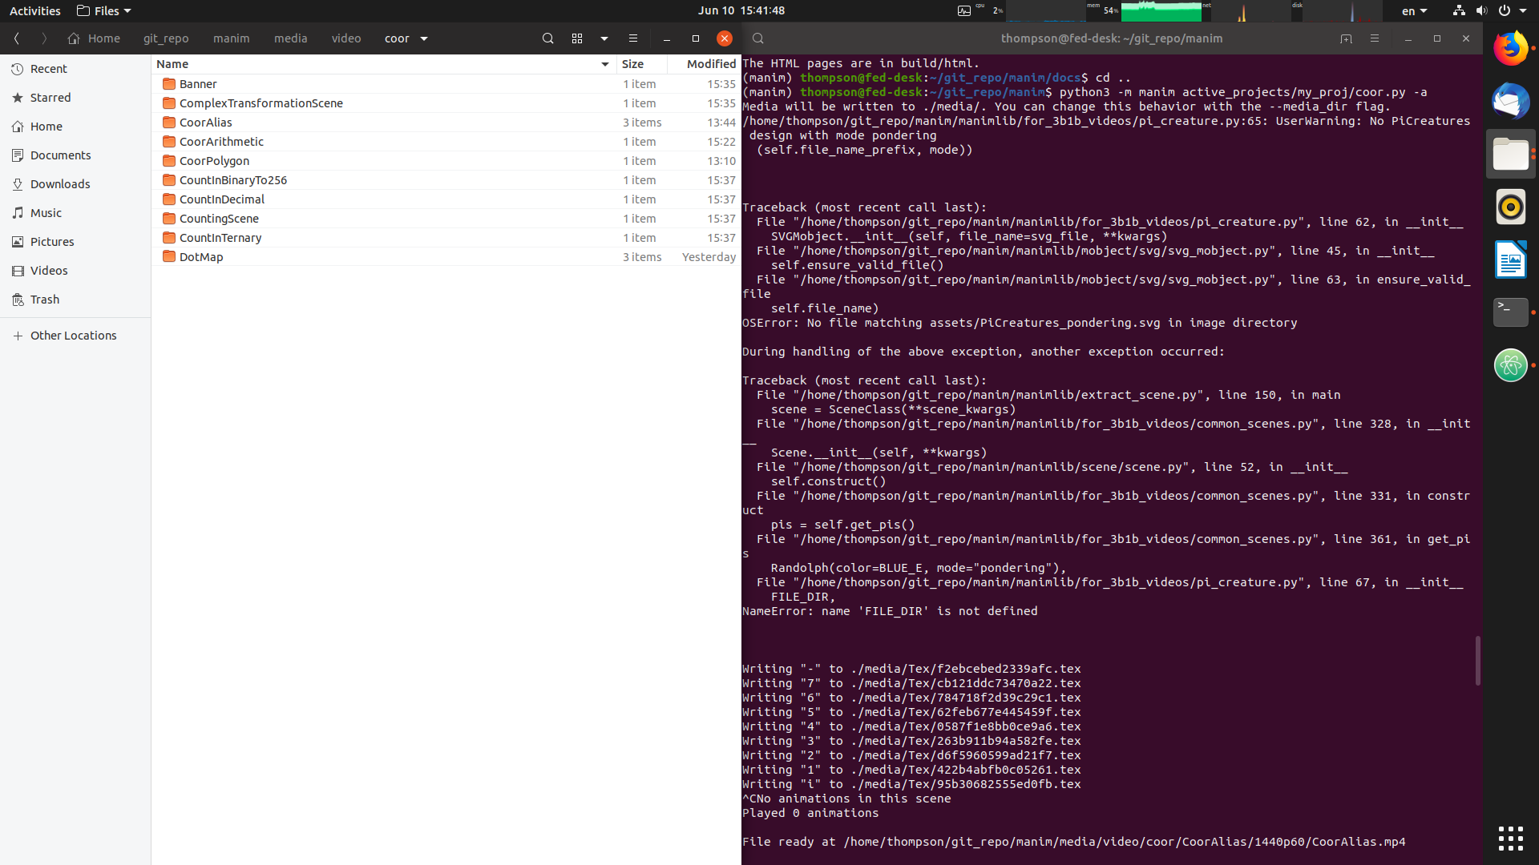Open the Atom editor from the dock
Screen dimensions: 1539x865
(1510, 365)
